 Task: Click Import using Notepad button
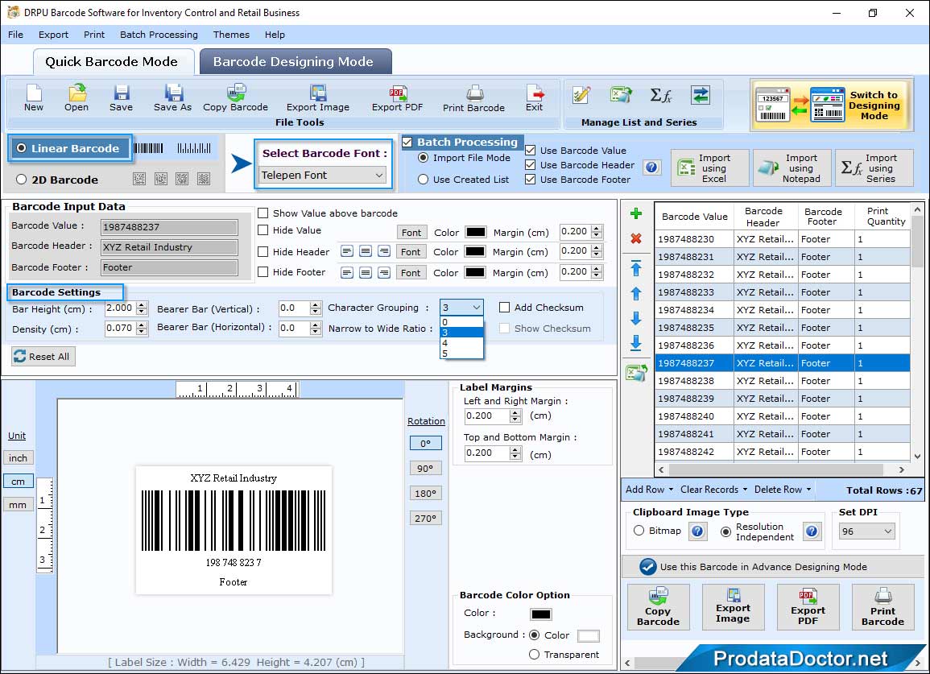[792, 168]
